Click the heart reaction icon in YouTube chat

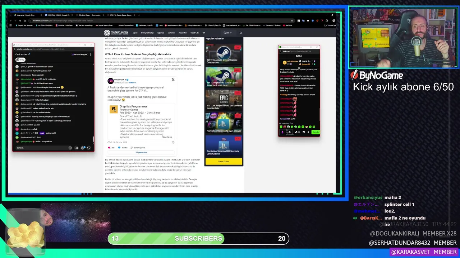[89, 148]
